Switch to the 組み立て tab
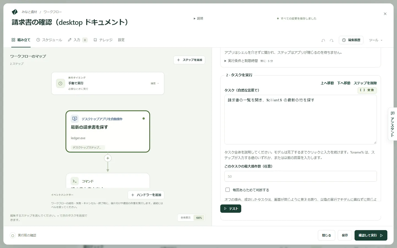The width and height of the screenshot is (397, 248). [x=21, y=40]
